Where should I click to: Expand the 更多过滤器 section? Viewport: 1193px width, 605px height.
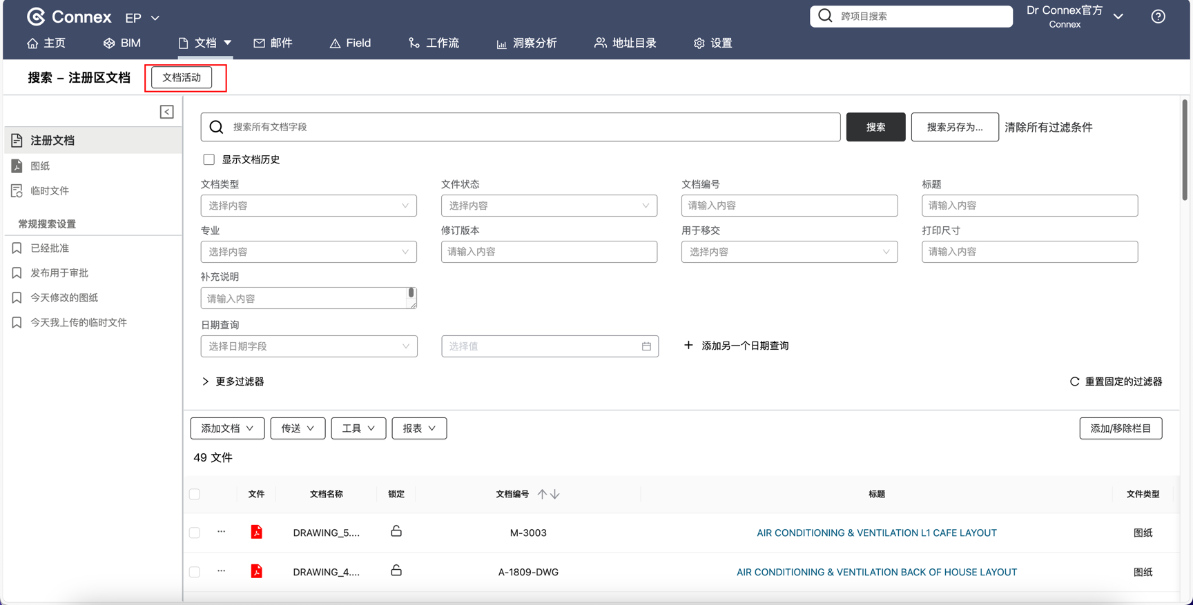[x=233, y=381]
